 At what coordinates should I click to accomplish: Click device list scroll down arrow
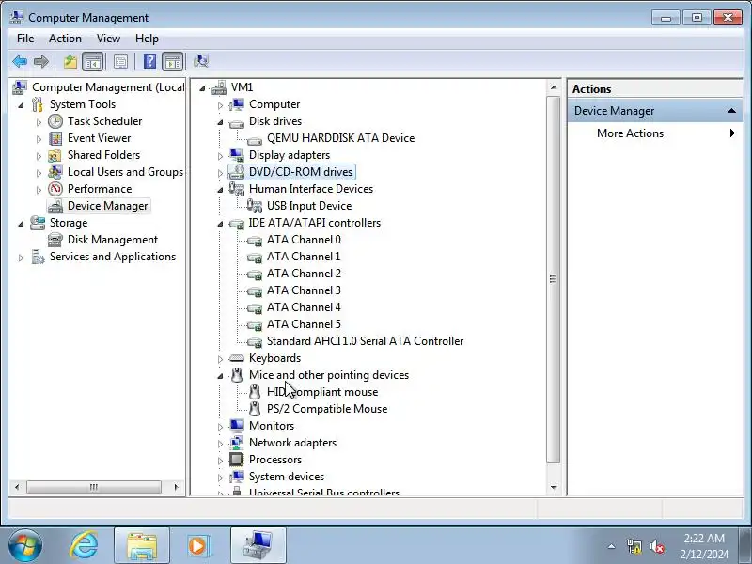(554, 488)
